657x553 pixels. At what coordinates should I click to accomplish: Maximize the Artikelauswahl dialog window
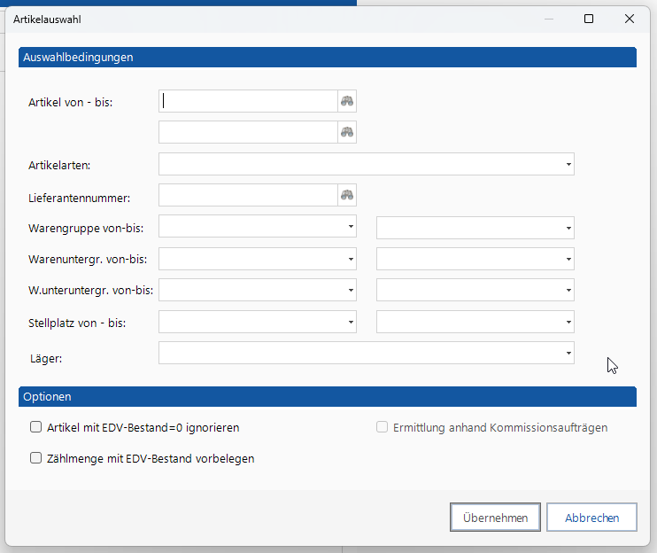tap(589, 19)
